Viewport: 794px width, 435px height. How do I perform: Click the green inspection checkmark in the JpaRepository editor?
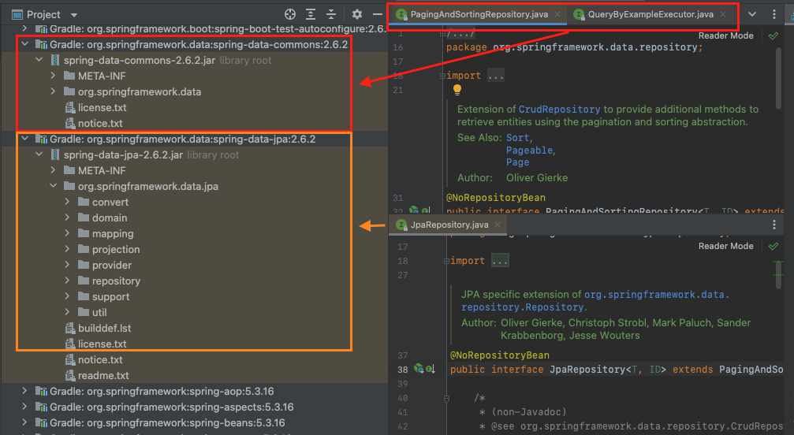pos(773,247)
